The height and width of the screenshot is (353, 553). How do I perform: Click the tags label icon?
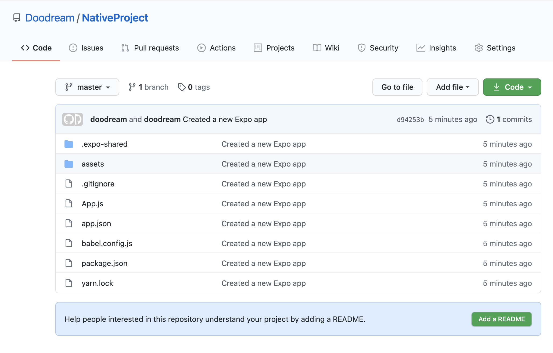(x=182, y=87)
